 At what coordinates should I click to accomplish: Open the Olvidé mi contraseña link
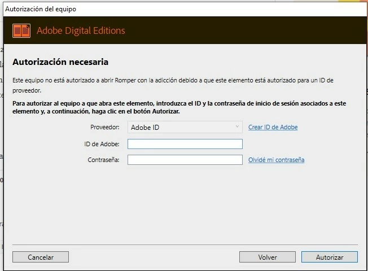[x=276, y=160]
